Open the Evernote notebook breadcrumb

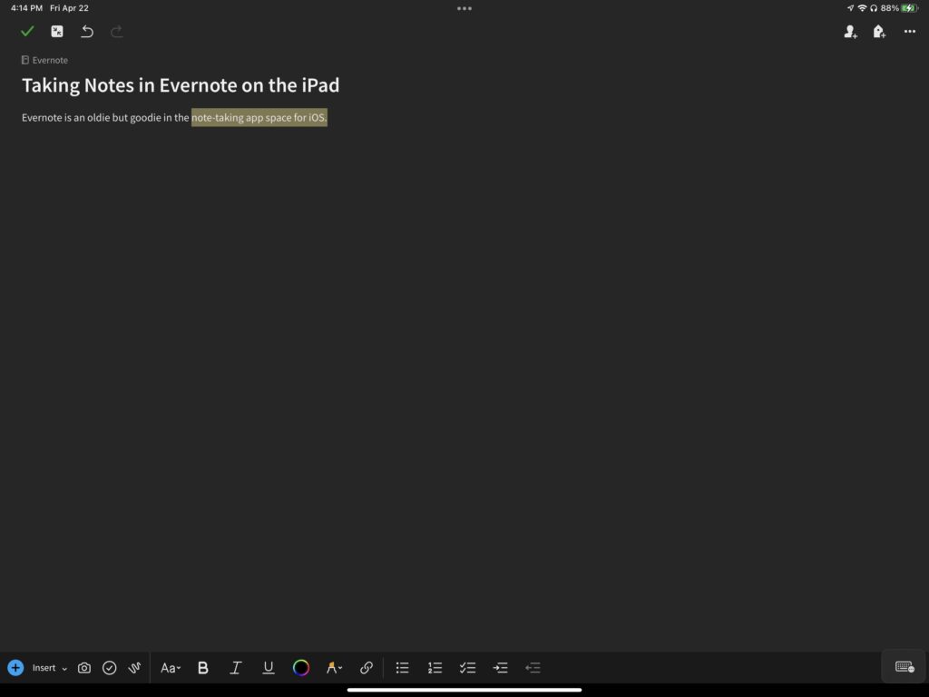[x=44, y=60]
